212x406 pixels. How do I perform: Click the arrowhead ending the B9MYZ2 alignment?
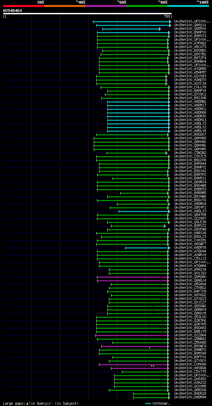pyautogui.click(x=165, y=226)
